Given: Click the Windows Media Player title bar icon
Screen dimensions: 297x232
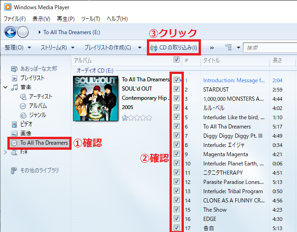Looking at the screenshot, I should click(8, 7).
